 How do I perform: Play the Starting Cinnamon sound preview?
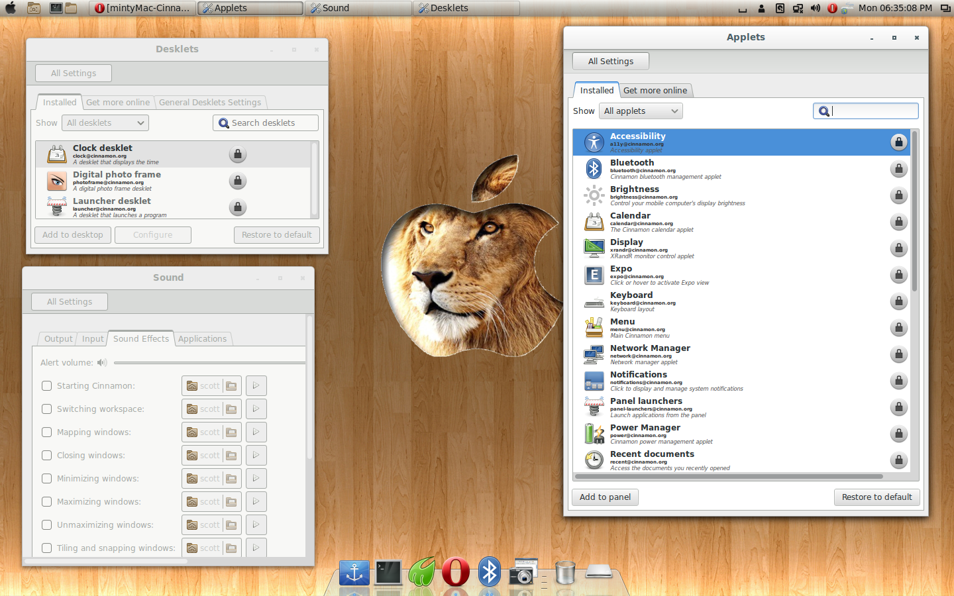[x=256, y=385]
